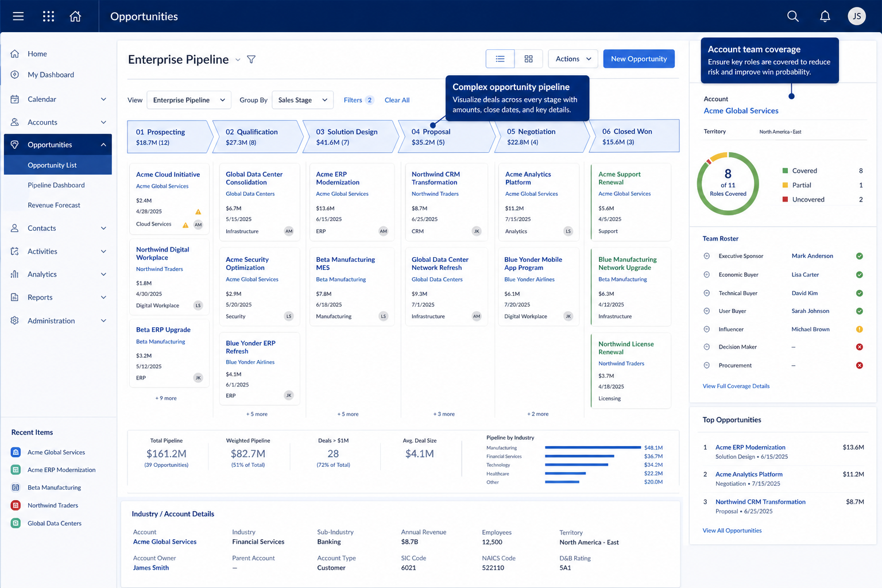Expand the Activities menu chevron

tap(103, 252)
